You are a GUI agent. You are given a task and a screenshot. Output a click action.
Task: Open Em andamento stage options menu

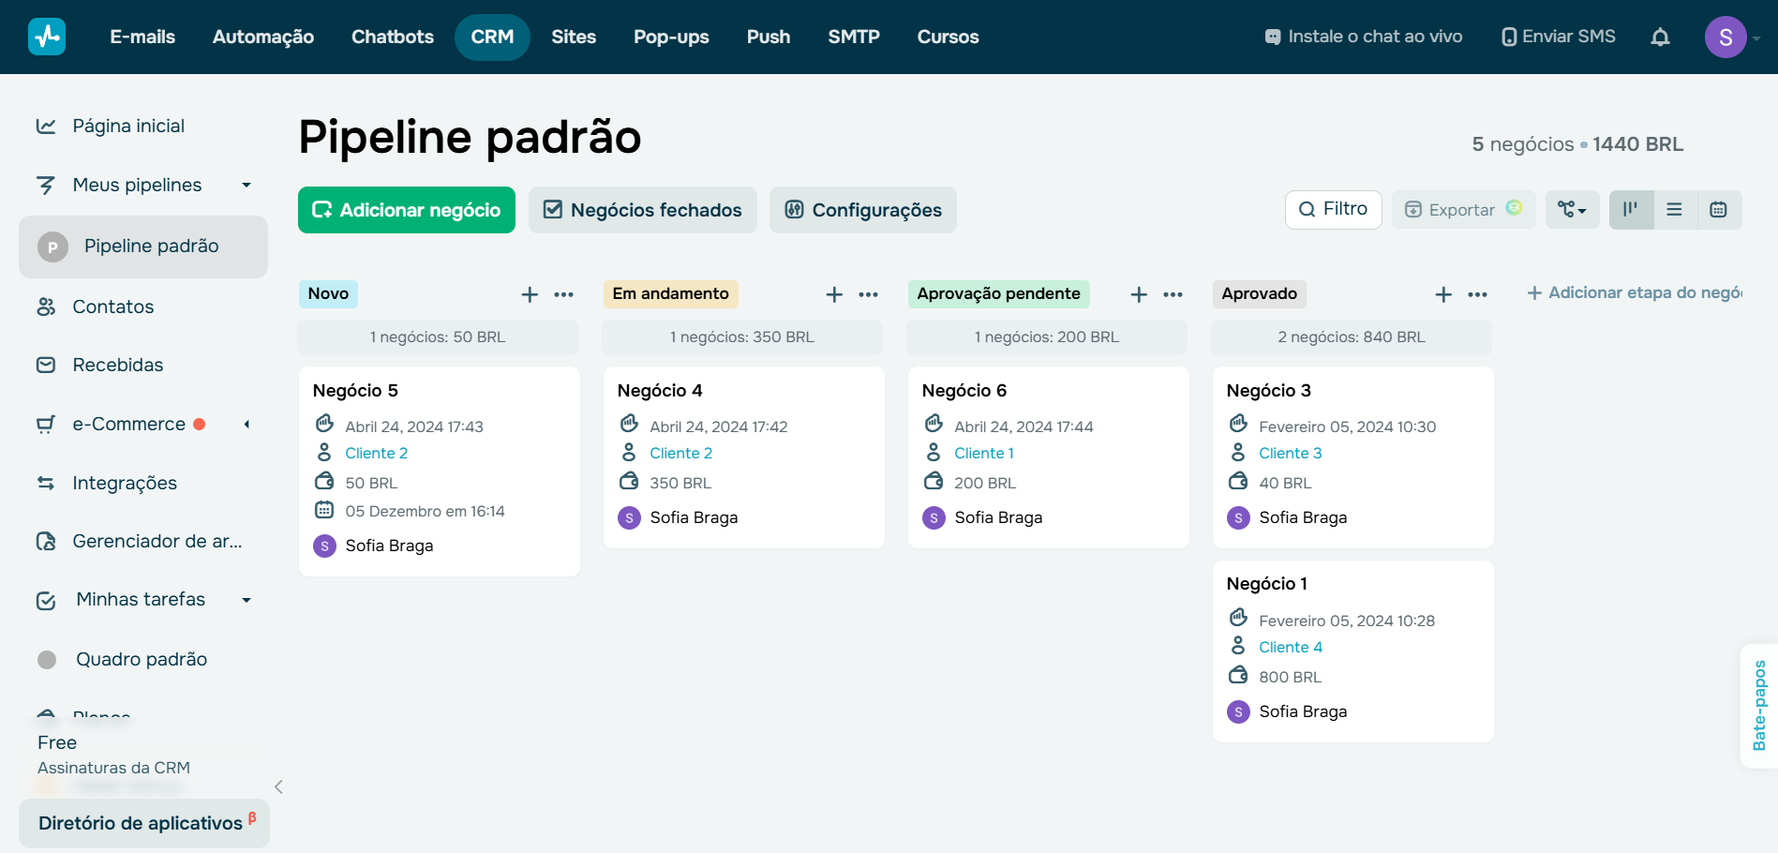tap(869, 294)
